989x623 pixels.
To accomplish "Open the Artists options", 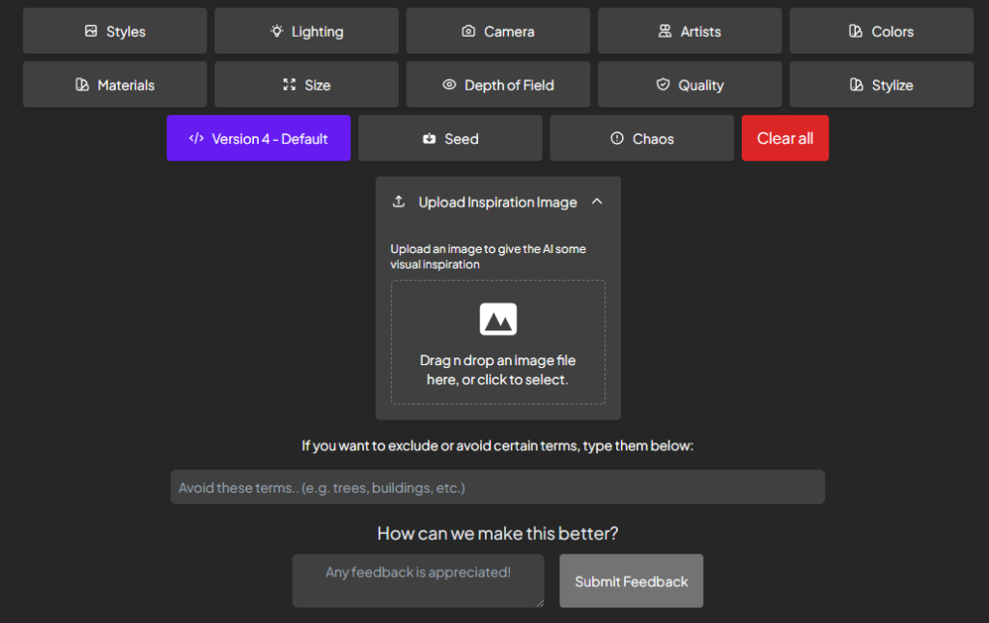I will coord(690,31).
